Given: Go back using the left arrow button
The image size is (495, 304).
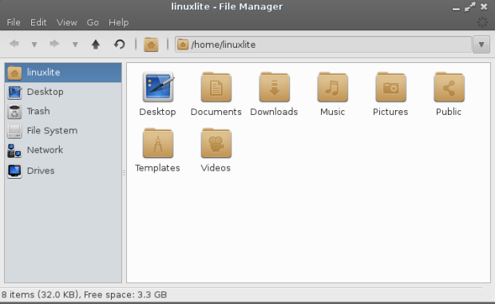Looking at the screenshot, I should [14, 44].
